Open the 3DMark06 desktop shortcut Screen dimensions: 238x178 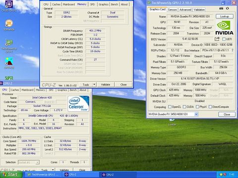click(9, 25)
